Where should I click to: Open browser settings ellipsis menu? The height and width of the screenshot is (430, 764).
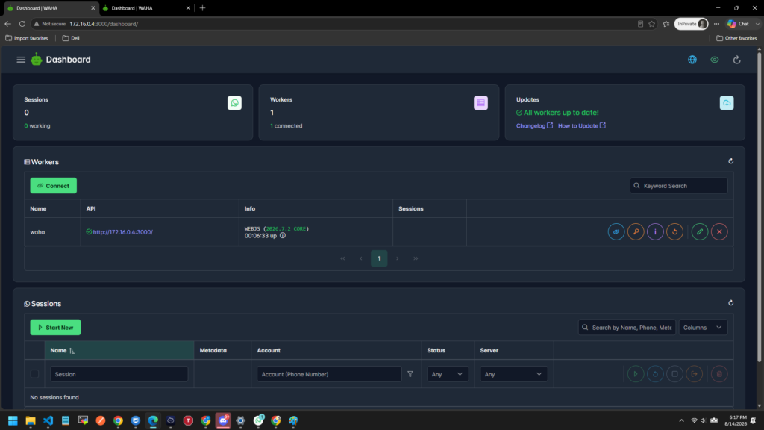pyautogui.click(x=716, y=24)
